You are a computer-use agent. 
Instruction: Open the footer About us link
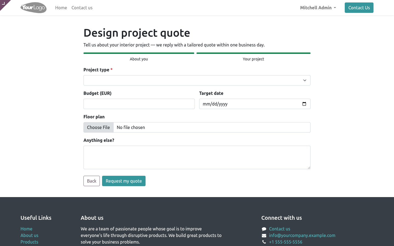tap(29, 235)
